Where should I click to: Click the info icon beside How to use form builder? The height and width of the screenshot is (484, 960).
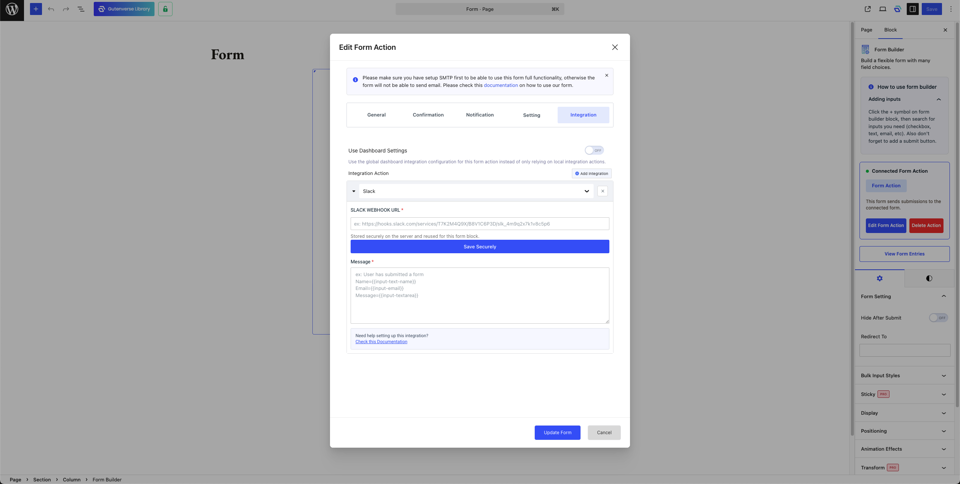pyautogui.click(x=871, y=87)
